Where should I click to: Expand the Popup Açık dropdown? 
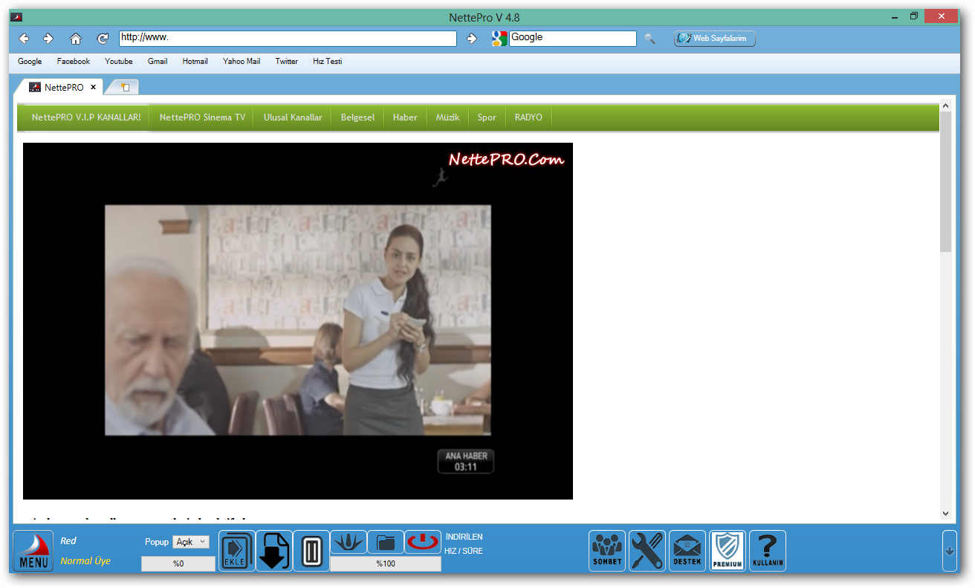point(191,542)
